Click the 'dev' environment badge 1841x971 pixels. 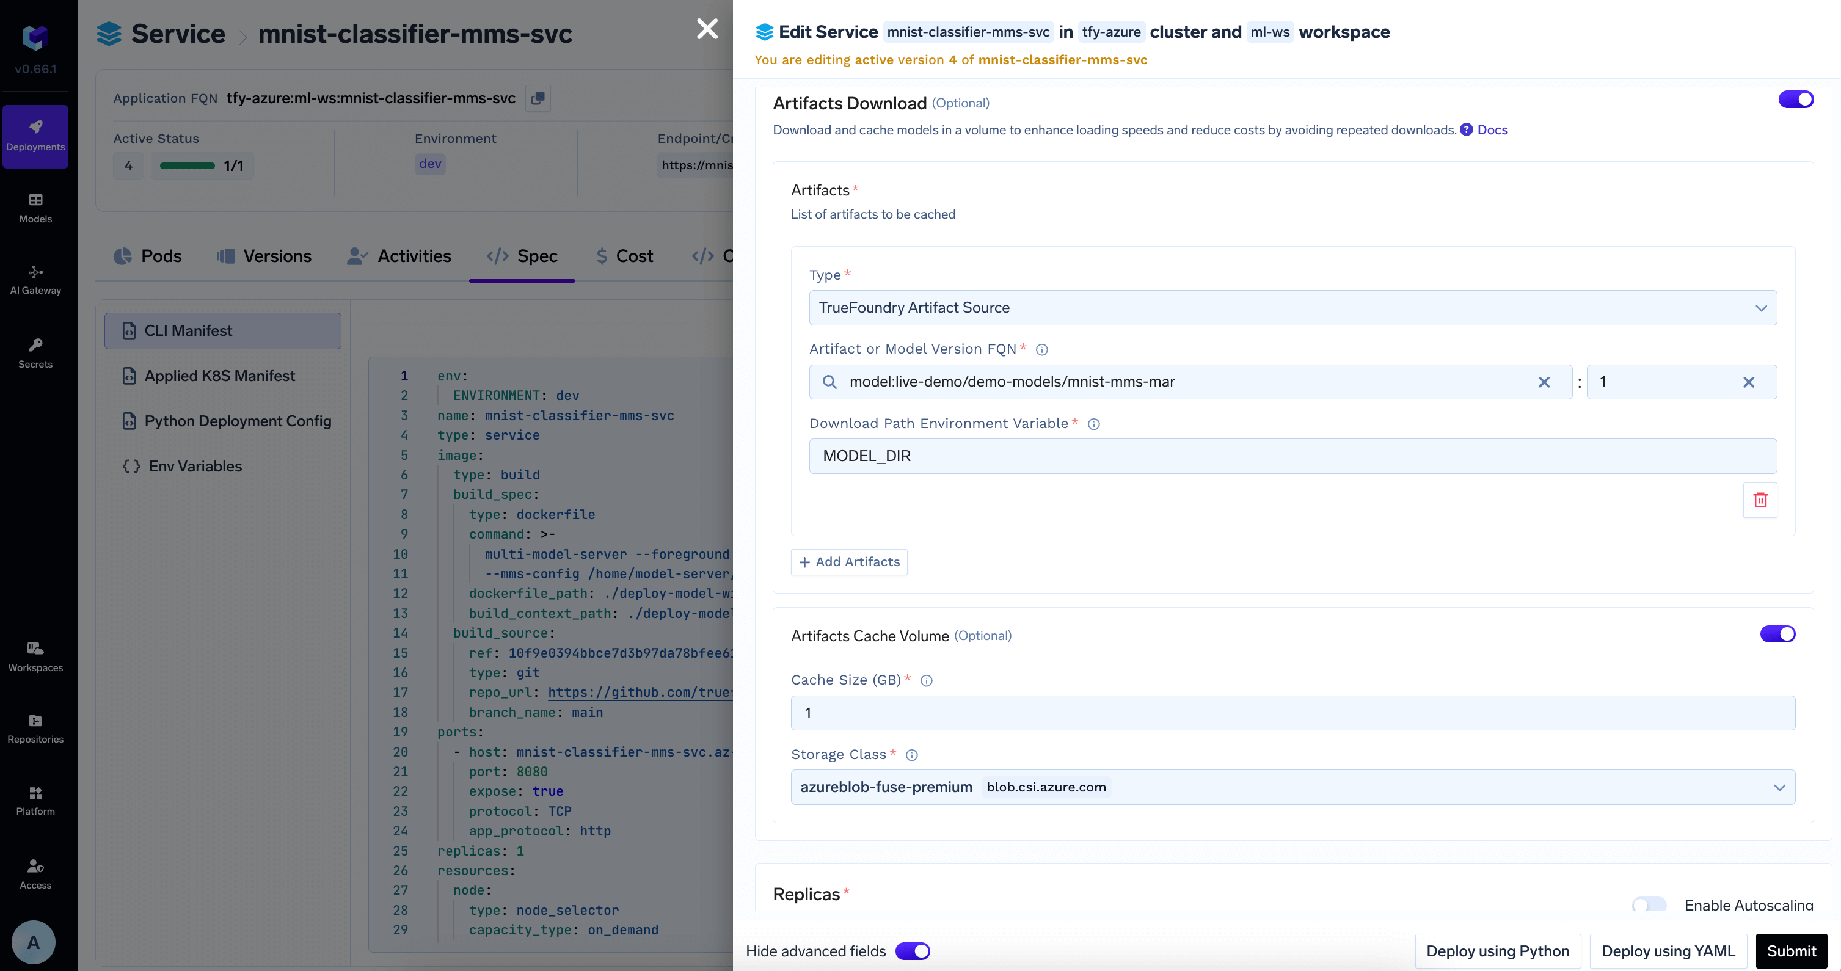[x=429, y=164]
